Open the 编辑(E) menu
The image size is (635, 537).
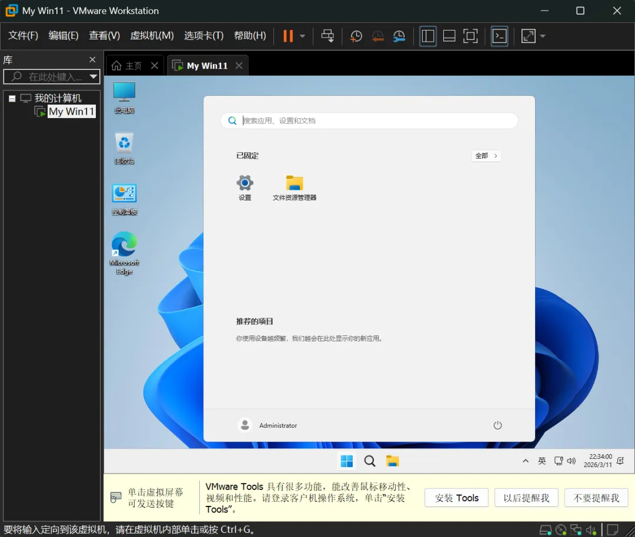[63, 36]
